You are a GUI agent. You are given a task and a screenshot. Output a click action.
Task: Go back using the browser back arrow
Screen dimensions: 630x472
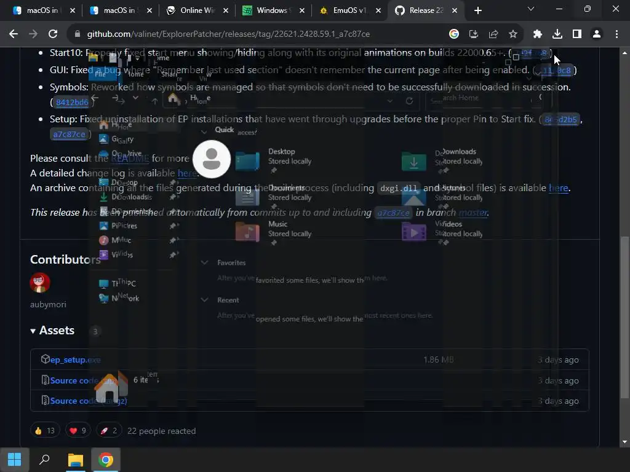pyautogui.click(x=14, y=34)
